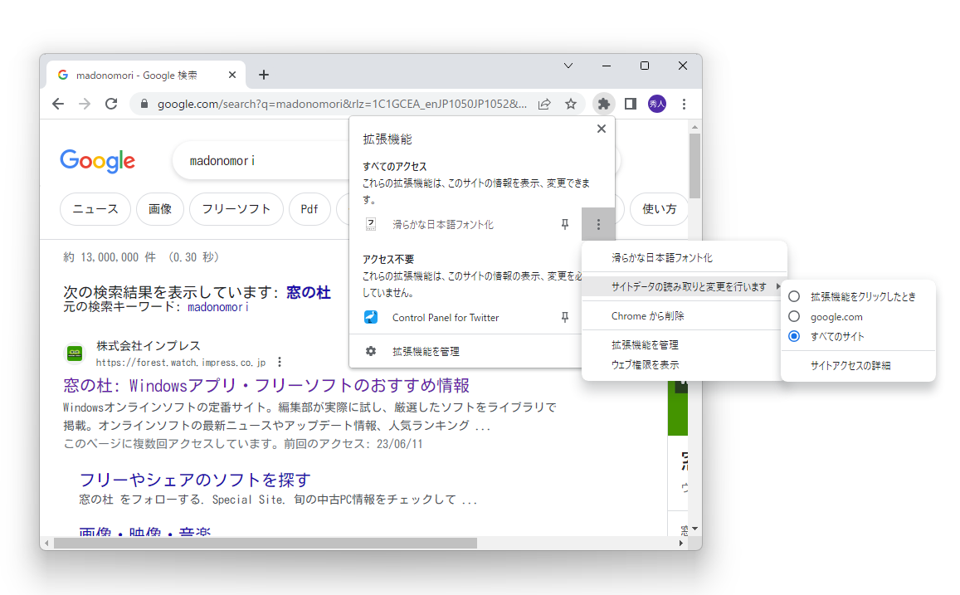This screenshot has height=595, width=960.
Task: Open 拡張機能を管理 via the gear icon
Action: (x=370, y=351)
